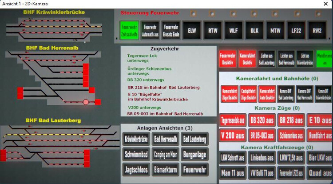Click Cockpitfahrt Züge Deaktiv button
Viewport: 333px width, 184px height.
(248, 94)
